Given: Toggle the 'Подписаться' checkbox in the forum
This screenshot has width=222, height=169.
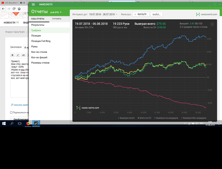Looking at the screenshot, I should pyautogui.click(x=11, y=112).
